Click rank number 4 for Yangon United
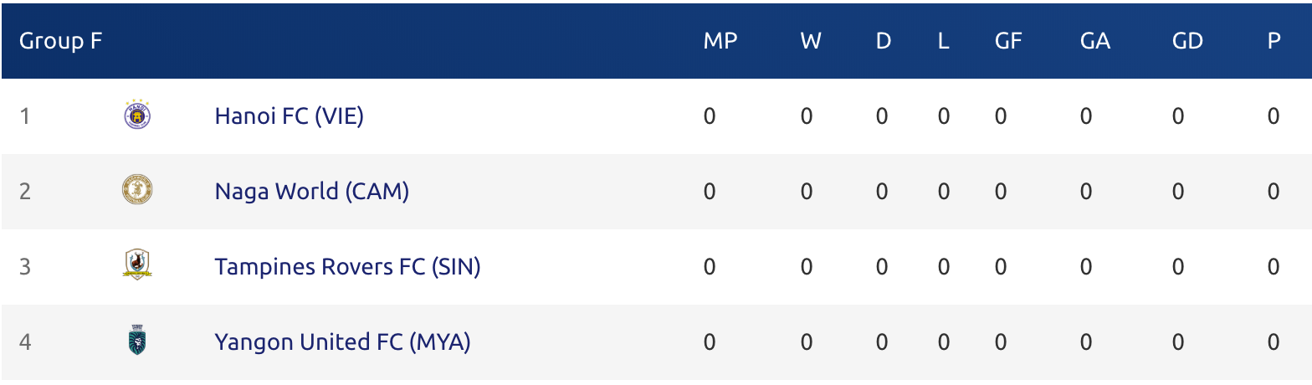The image size is (1312, 385). tap(25, 342)
